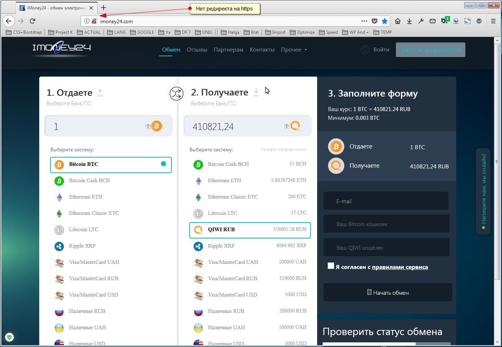
Task: Open the online chat side tab
Action: coord(483,191)
